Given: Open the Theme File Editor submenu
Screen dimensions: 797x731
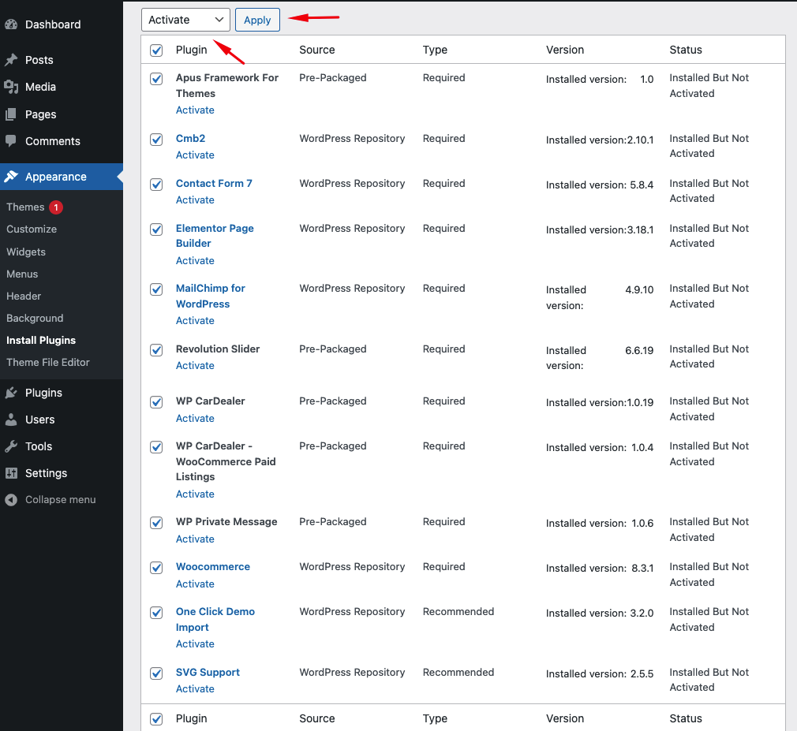Looking at the screenshot, I should pos(48,362).
